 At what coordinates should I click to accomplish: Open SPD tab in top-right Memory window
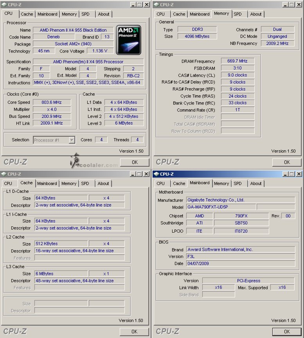(x=237, y=14)
